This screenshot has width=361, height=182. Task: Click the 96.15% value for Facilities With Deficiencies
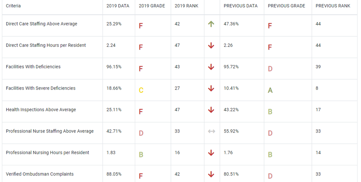click(114, 67)
